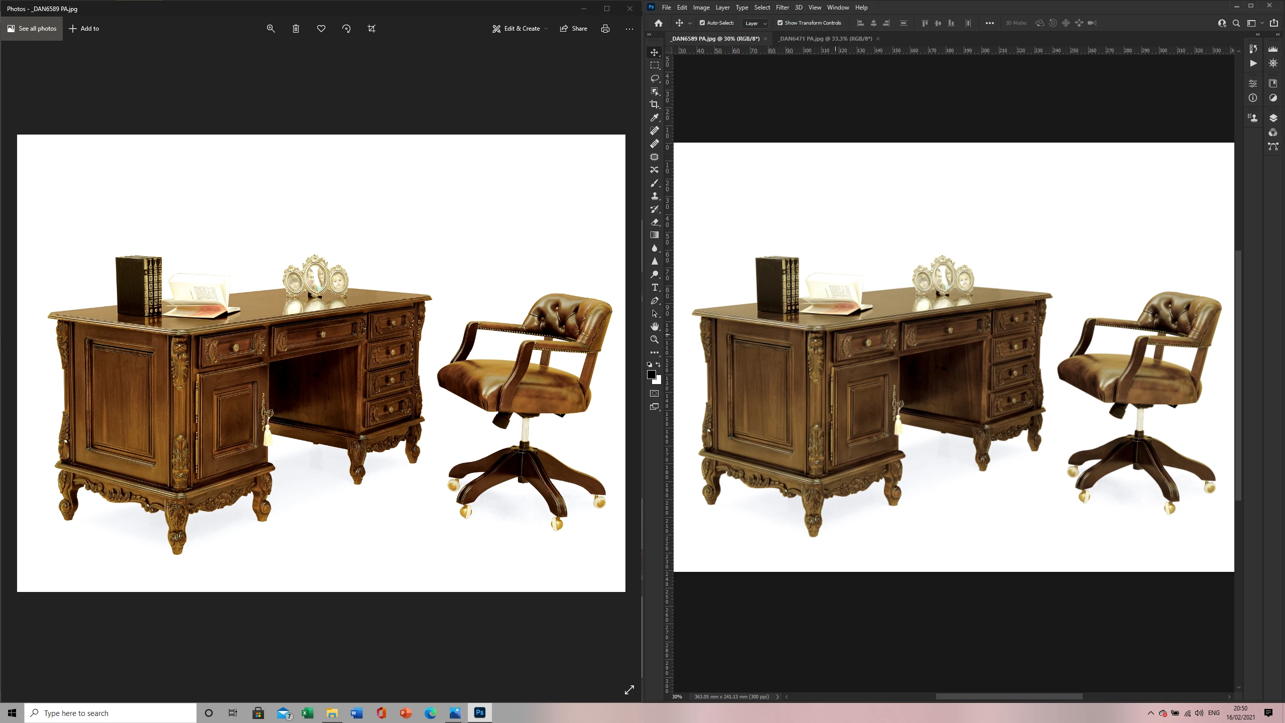Select the Horizontal Type tool
The image size is (1285, 723).
point(655,287)
